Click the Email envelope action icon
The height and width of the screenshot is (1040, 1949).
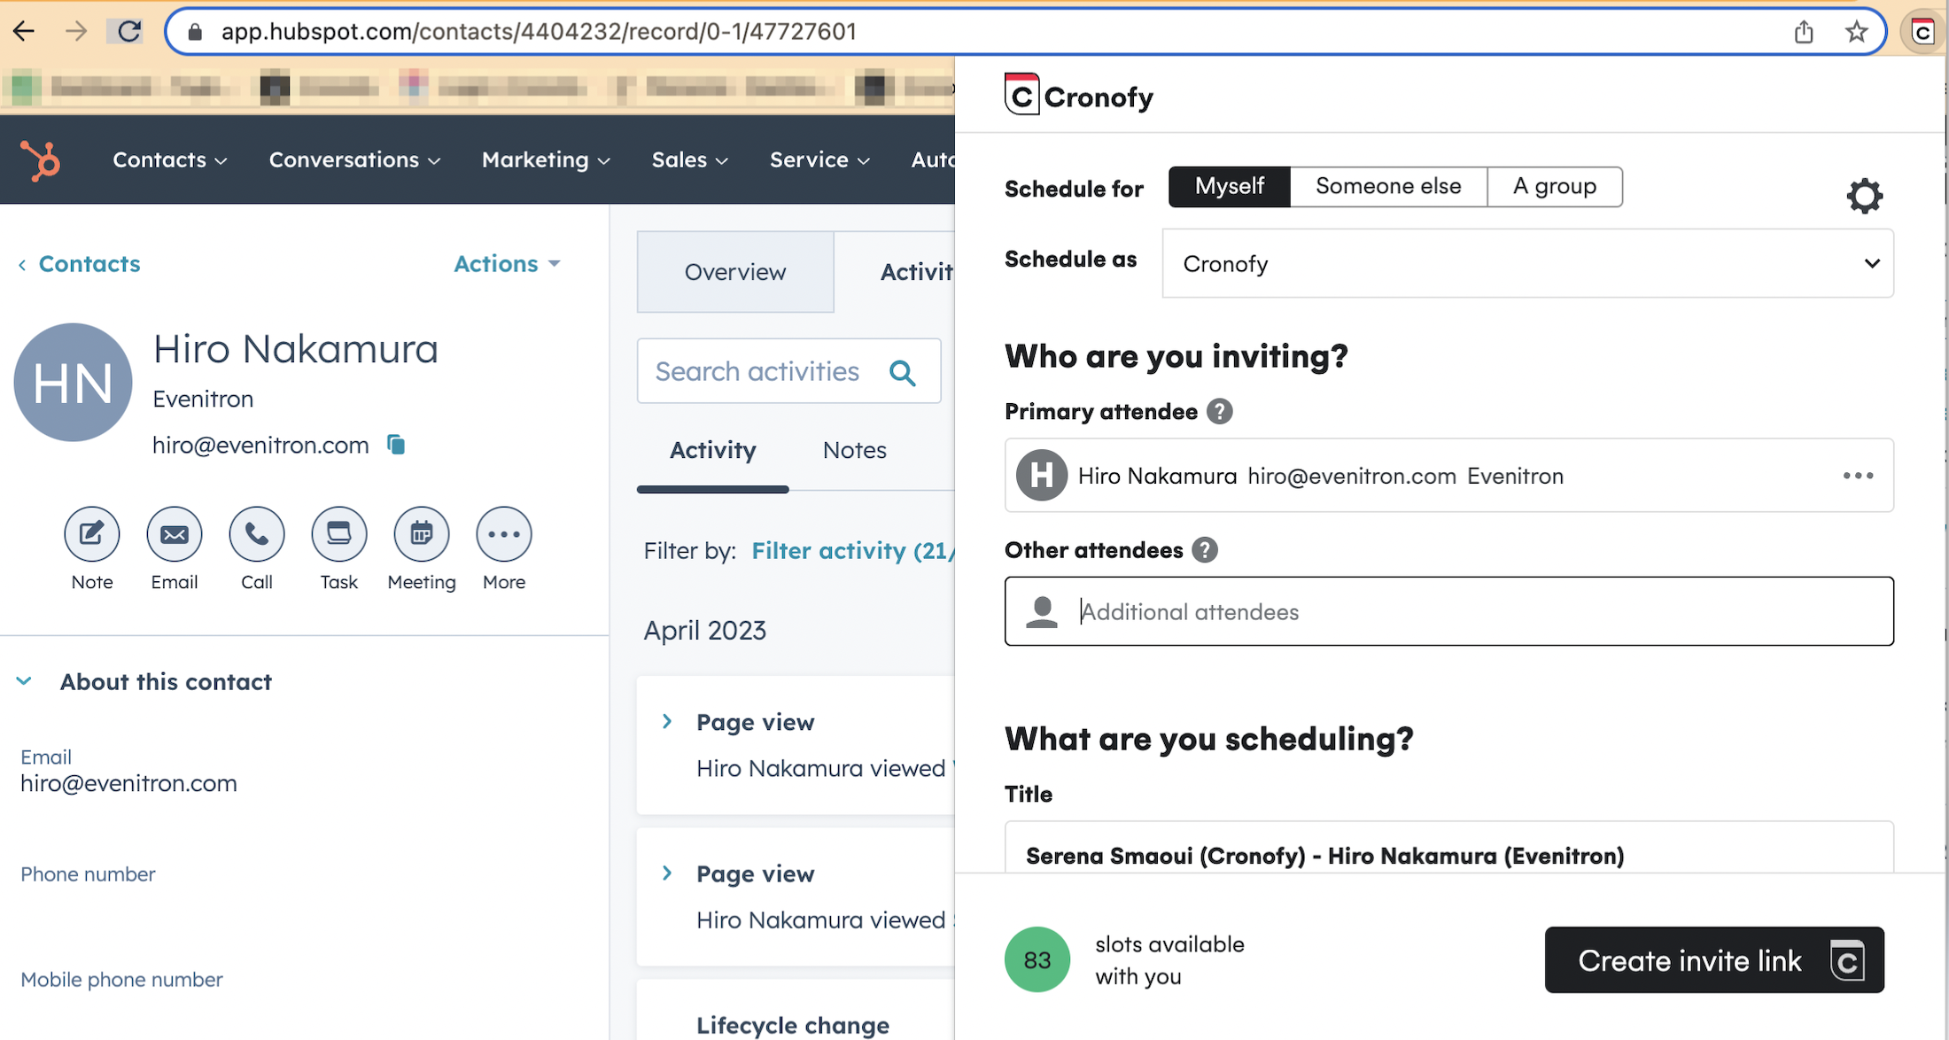[x=175, y=534]
